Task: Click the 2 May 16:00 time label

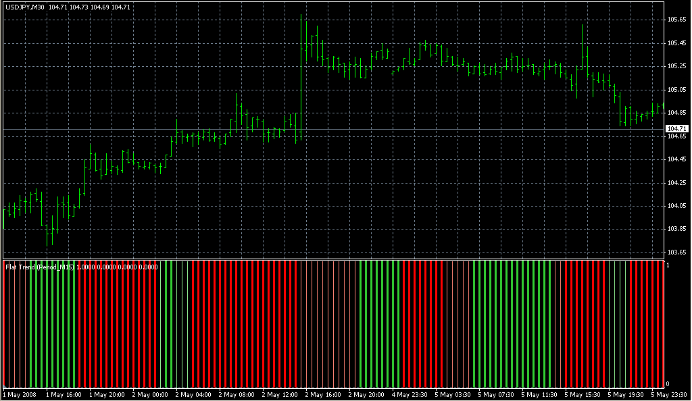Action: click(323, 395)
